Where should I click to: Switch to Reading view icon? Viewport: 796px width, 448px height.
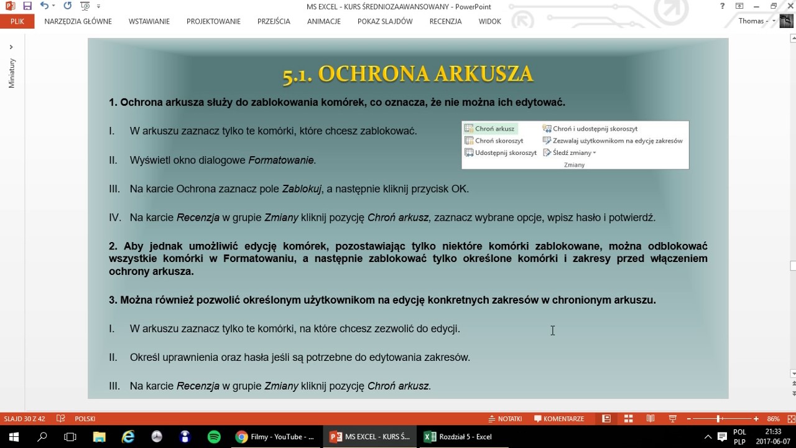650,419
